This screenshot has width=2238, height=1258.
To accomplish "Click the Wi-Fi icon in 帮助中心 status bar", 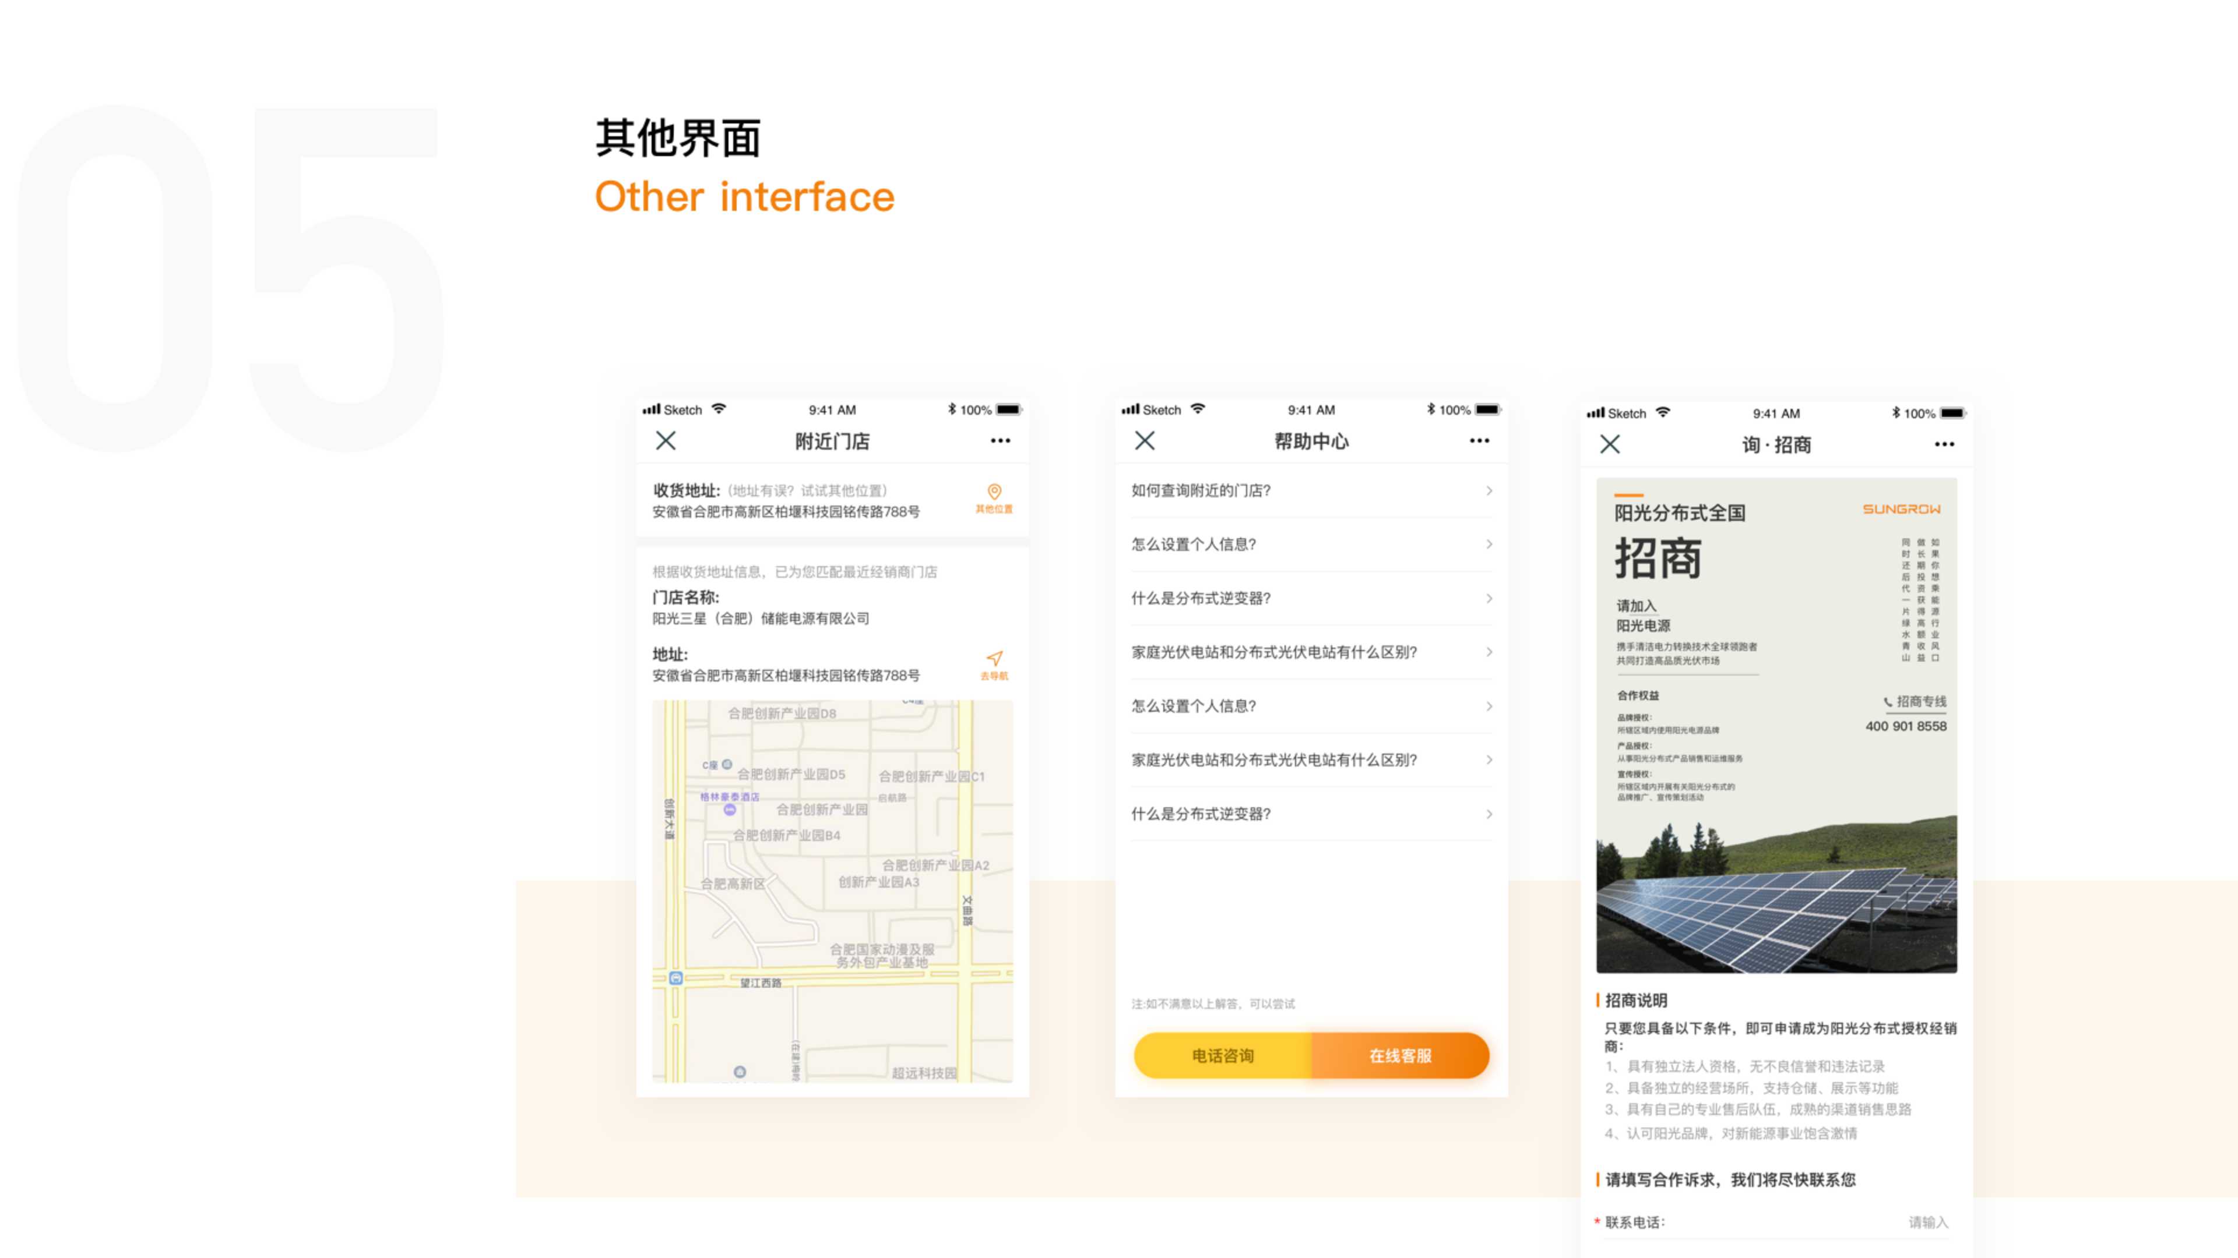I will pos(1198,409).
